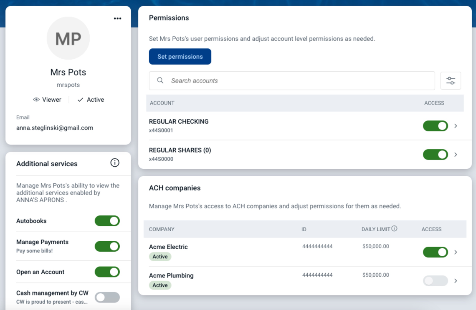Click the Viewer eye icon
Screen dimensions: 476x310
click(36, 100)
